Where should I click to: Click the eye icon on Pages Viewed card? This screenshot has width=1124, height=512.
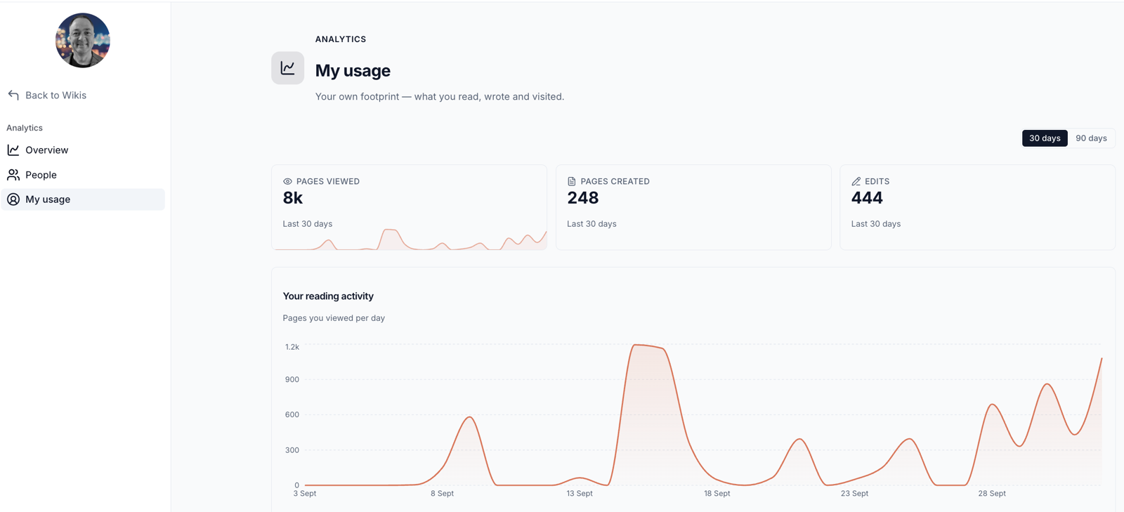click(287, 181)
